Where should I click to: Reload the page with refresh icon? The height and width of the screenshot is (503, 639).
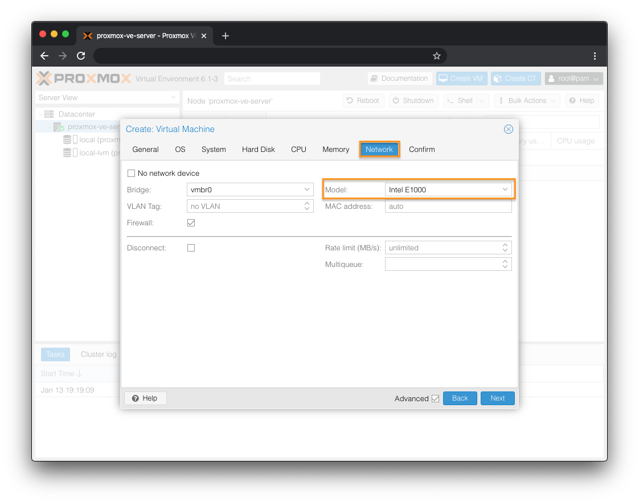pos(81,56)
